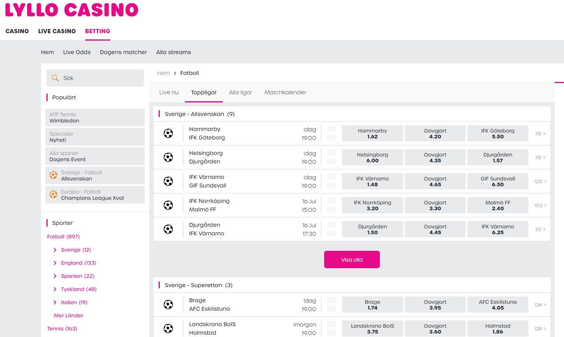Open the Mer Länder link
This screenshot has width=564, height=337.
point(68,316)
